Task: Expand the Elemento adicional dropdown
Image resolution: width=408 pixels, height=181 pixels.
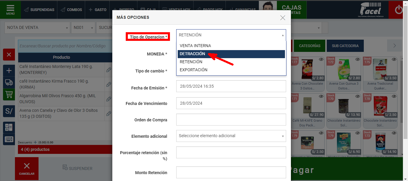Action: (231, 136)
